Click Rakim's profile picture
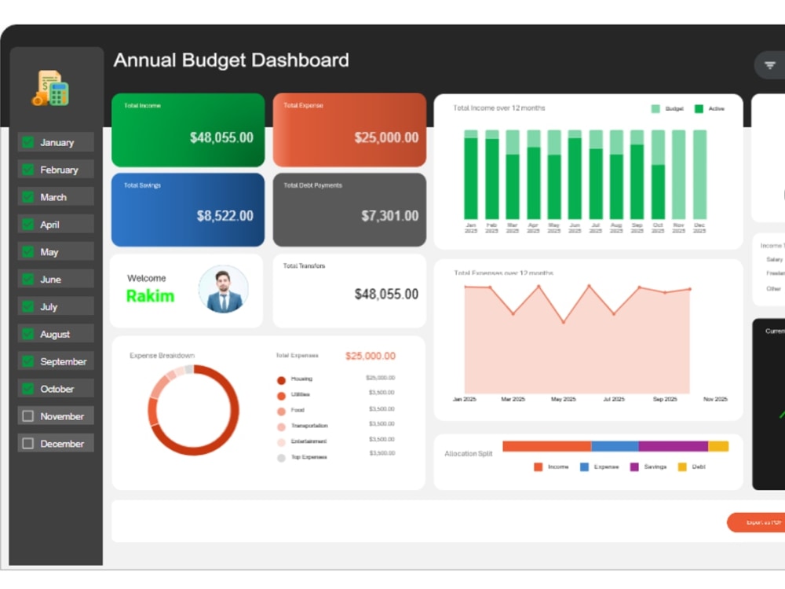785x589 pixels. tap(223, 290)
